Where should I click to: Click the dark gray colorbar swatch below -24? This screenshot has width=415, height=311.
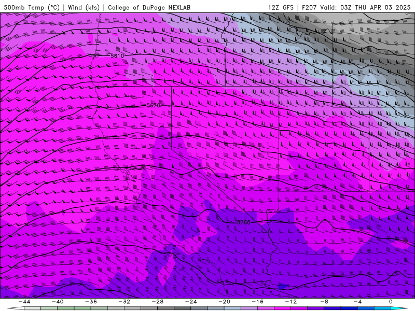tap(183, 308)
